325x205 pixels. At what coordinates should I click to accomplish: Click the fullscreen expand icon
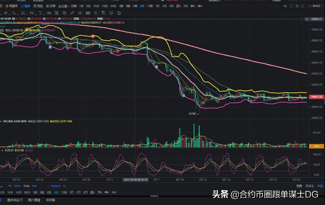302,6
